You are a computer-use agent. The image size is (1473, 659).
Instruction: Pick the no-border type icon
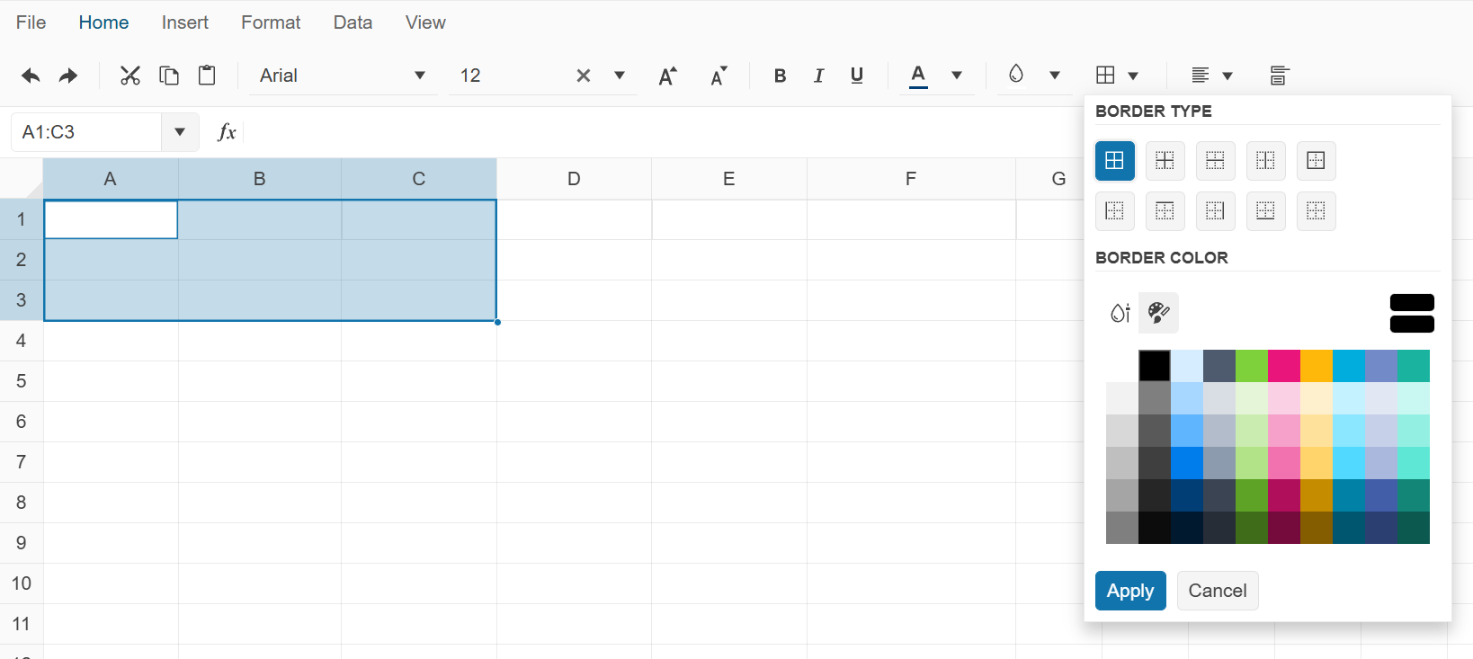click(x=1316, y=211)
